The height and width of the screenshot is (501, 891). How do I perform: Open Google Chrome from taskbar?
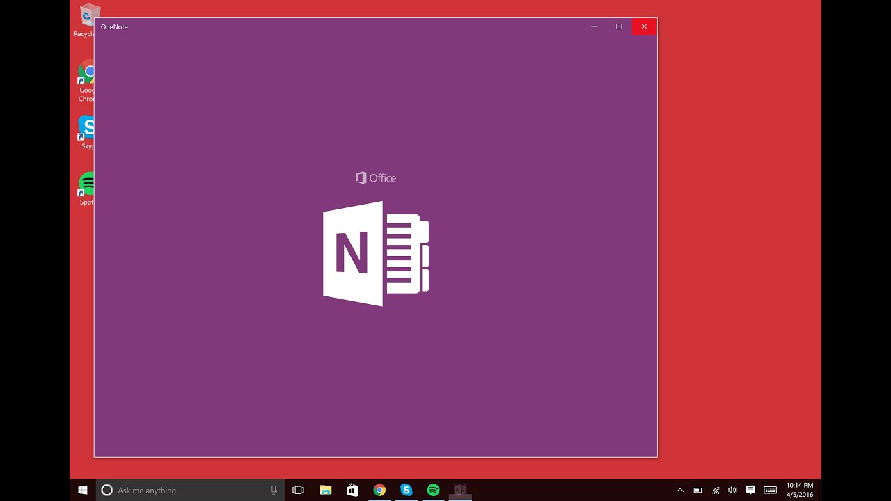(379, 490)
